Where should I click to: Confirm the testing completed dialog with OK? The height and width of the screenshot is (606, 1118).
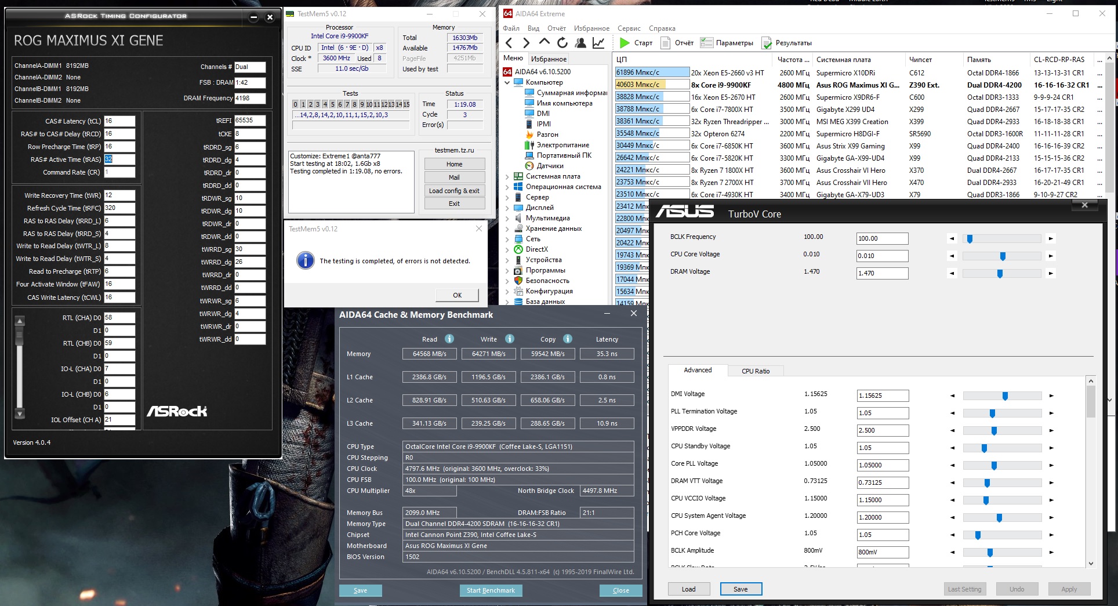pyautogui.click(x=457, y=295)
